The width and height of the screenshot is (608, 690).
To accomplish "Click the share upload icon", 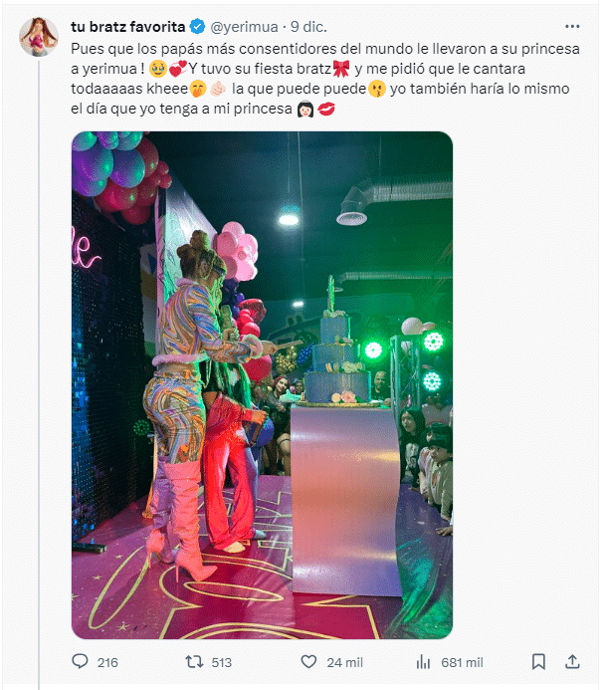I will (572, 661).
